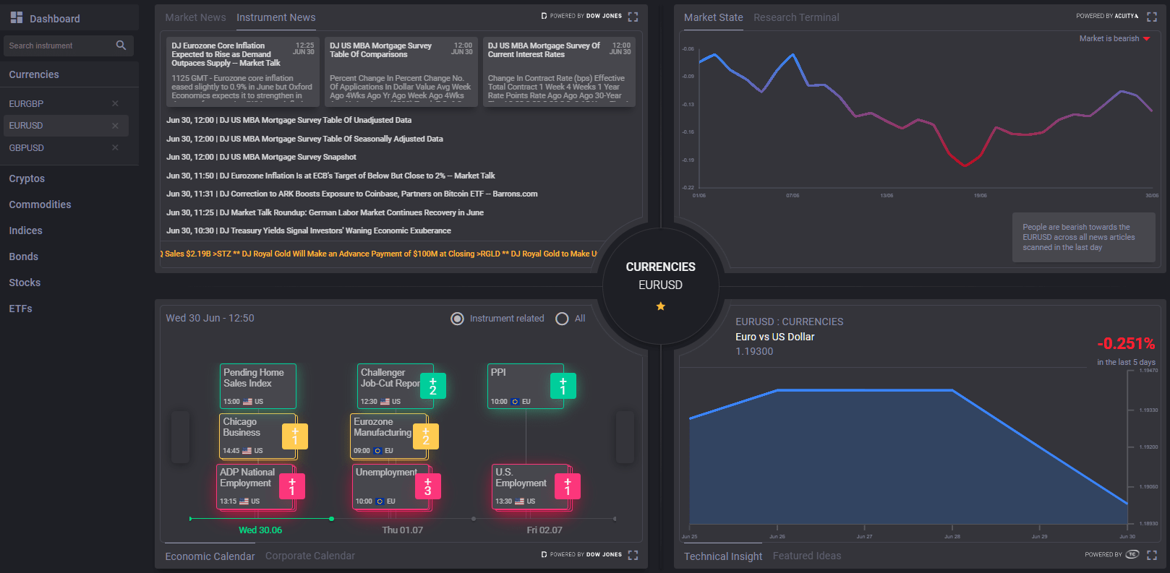
Task: Expand the Market State panel fullscreen
Action: tap(1152, 17)
